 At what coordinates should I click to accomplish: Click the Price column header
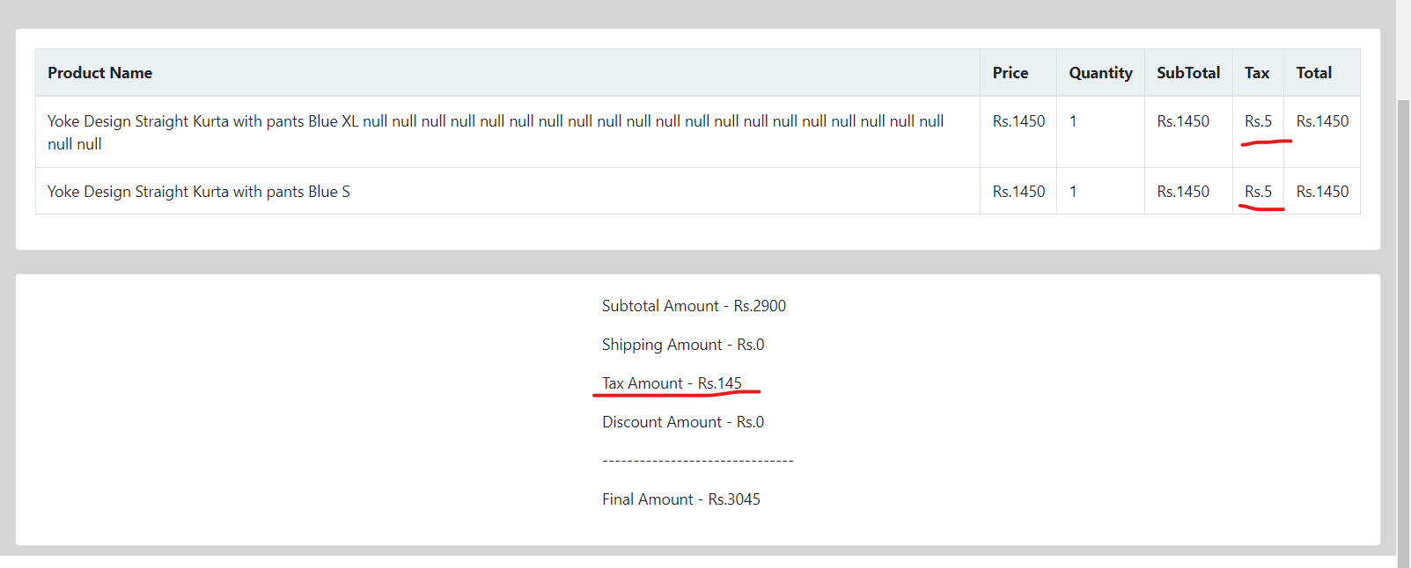(1010, 73)
